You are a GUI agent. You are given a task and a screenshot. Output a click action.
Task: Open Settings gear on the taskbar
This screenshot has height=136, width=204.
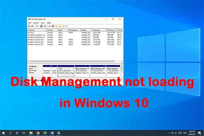pyautogui.click(x=59, y=133)
